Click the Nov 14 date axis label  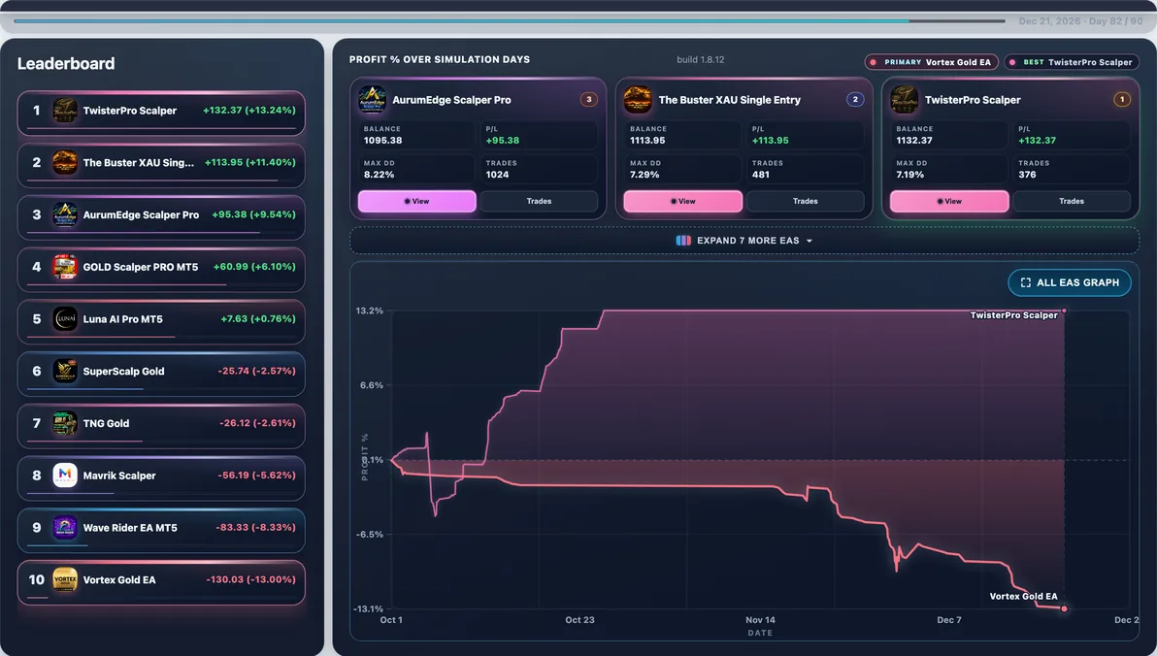point(760,620)
